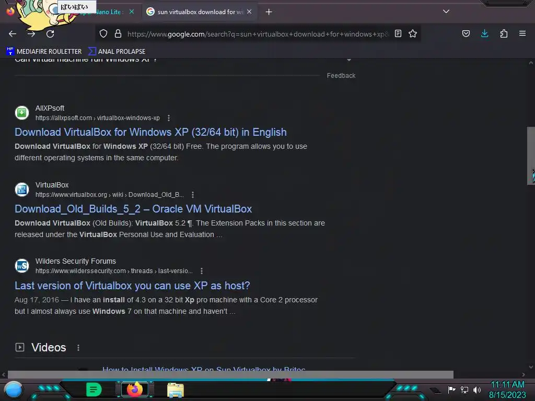Expand the 'Can virtual machine run Windows XP' question
The width and height of the screenshot is (535, 401).
[x=184, y=60]
